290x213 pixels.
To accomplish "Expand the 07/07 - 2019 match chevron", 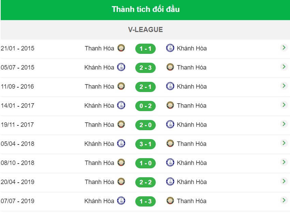I will (x=284, y=200).
